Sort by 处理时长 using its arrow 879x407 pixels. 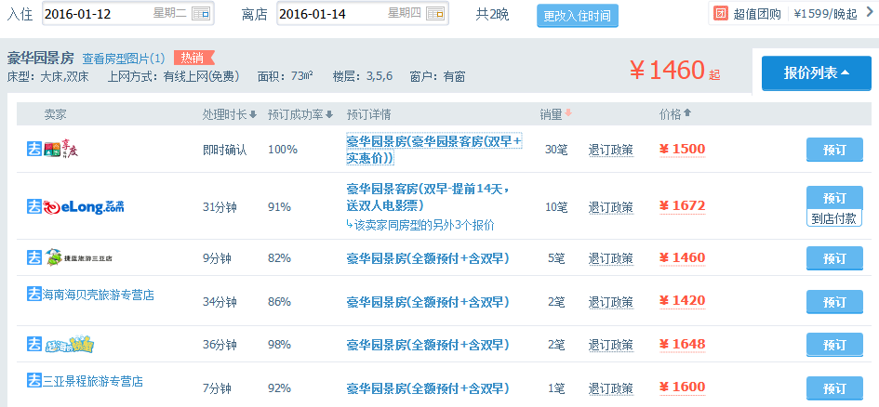pyautogui.click(x=253, y=114)
